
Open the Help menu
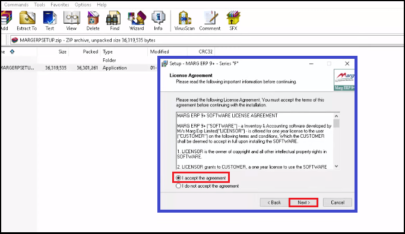(102, 5)
